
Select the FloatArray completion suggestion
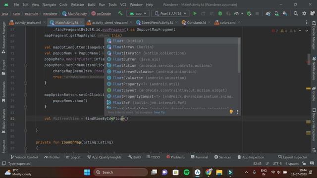[171, 47]
